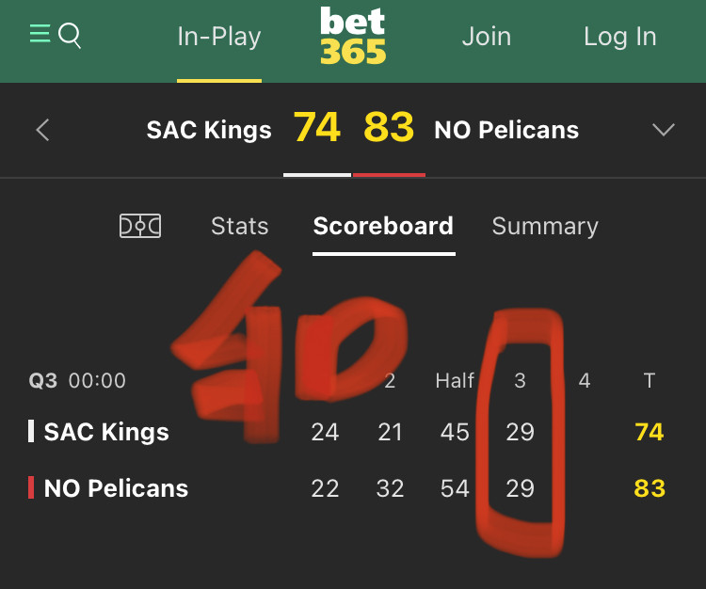Click the Half column header

tap(455, 381)
